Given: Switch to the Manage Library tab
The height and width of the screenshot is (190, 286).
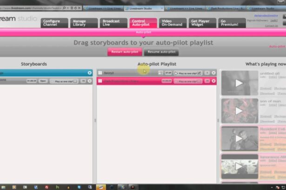Looking at the screenshot, I should pyautogui.click(x=84, y=23).
